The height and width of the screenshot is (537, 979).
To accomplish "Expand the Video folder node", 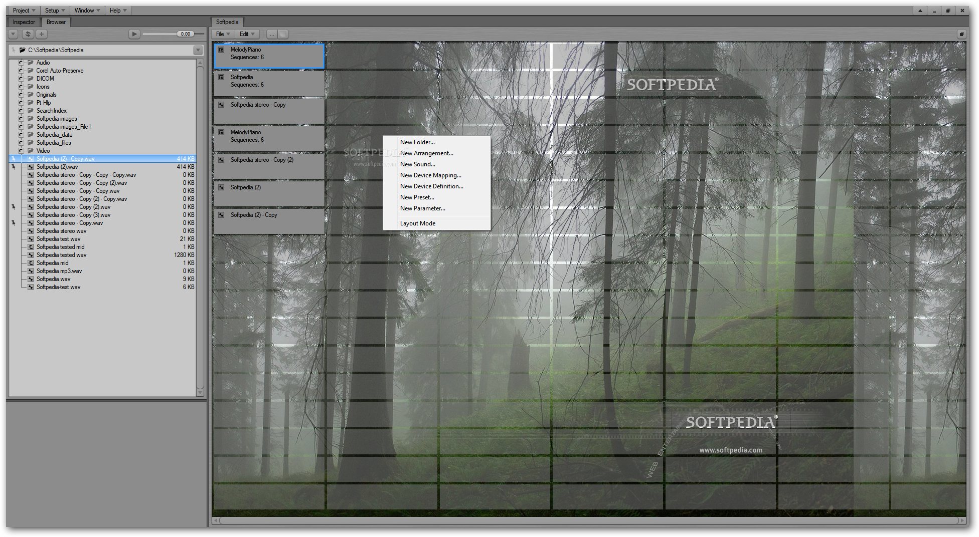I will click(x=21, y=151).
